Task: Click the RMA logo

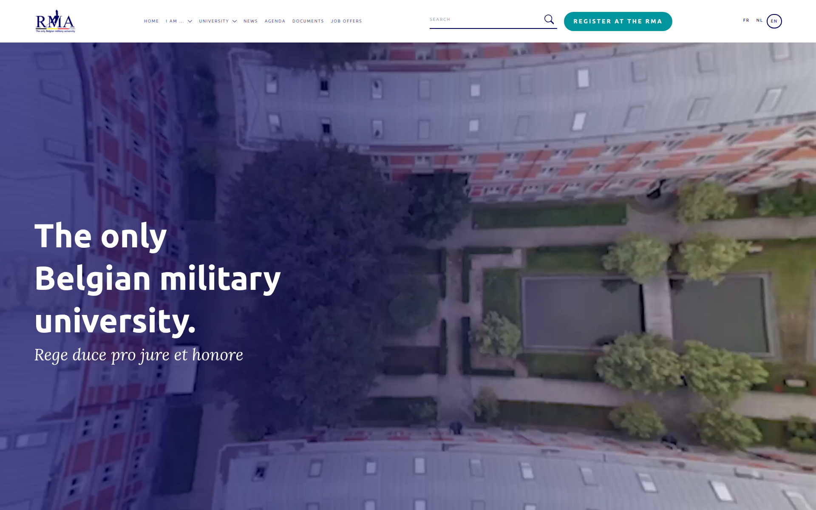Action: (x=55, y=21)
